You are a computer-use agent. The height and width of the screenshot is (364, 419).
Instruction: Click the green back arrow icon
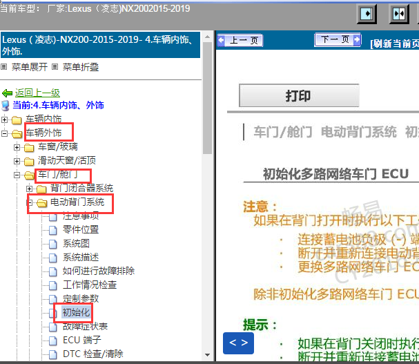[7, 93]
